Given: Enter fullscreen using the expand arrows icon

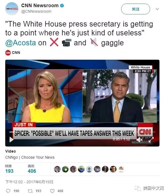Looking at the screenshot, I should [x=151, y=139].
